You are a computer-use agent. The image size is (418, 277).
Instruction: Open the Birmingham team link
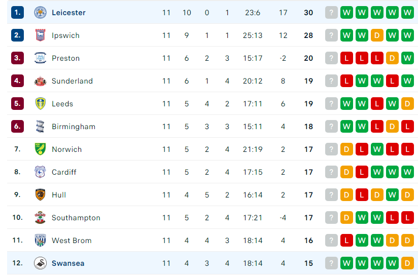pos(74,127)
